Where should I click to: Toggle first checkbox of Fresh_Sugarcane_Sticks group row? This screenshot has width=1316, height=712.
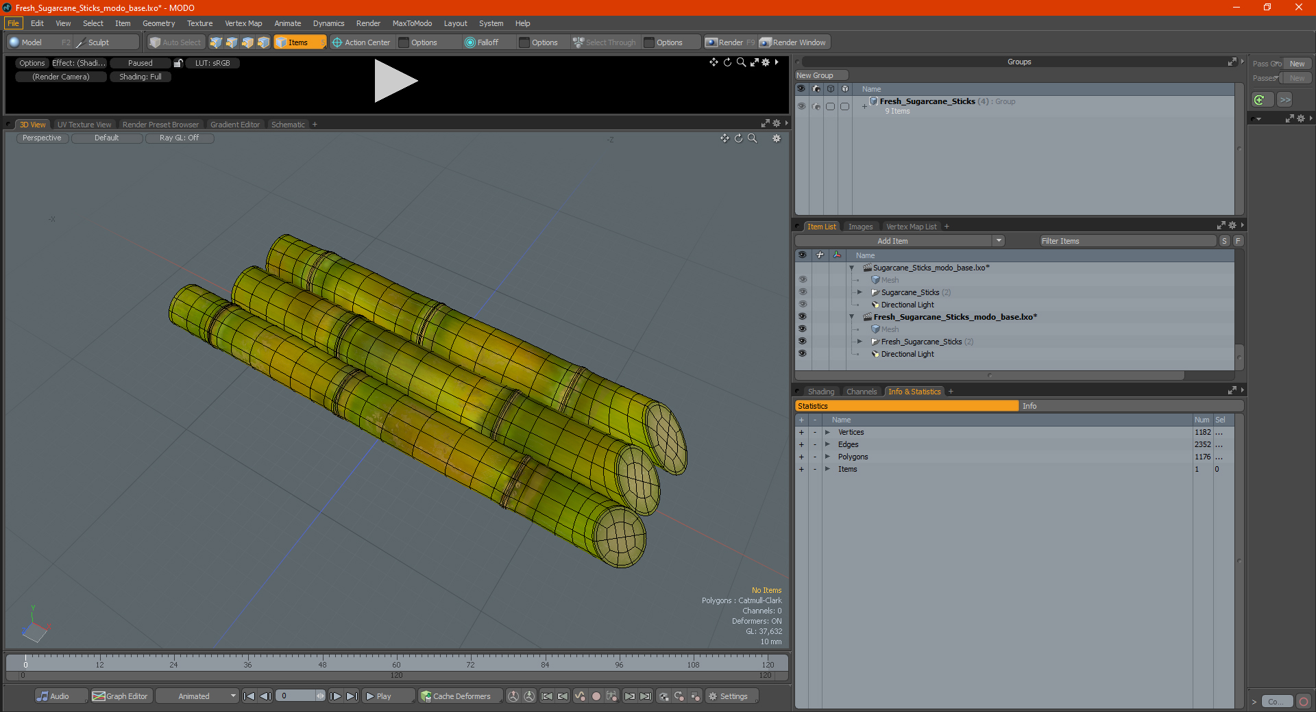(830, 106)
